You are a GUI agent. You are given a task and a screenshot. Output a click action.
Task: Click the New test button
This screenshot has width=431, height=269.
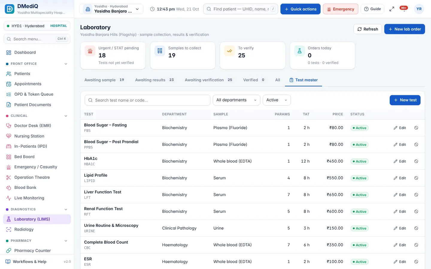pos(405,100)
